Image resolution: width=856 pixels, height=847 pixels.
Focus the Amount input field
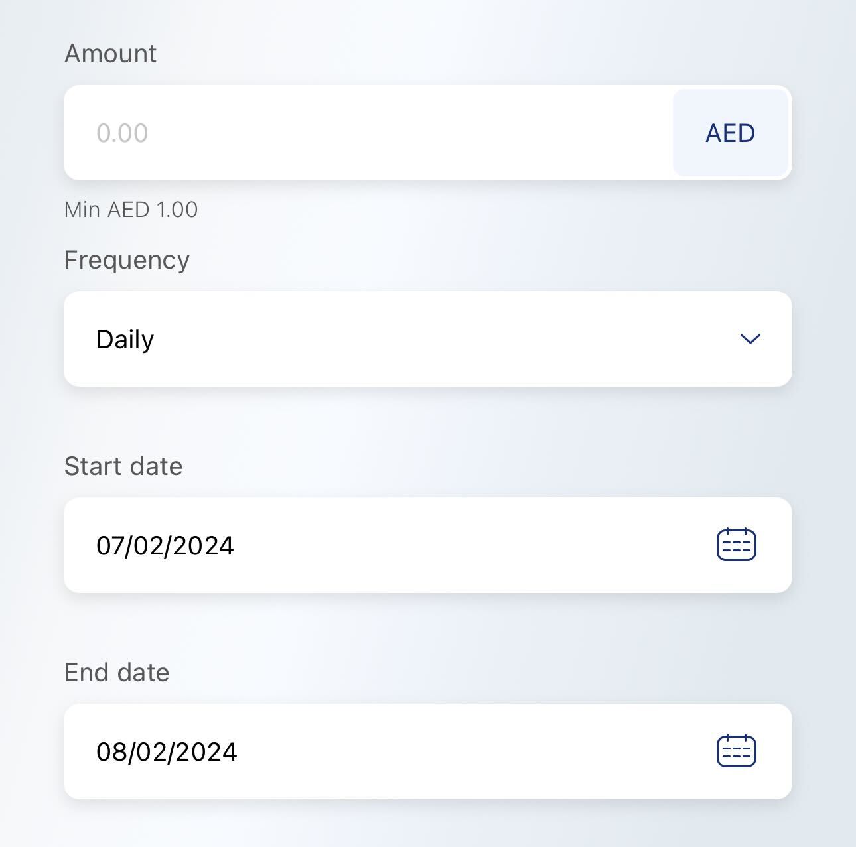[x=368, y=133]
